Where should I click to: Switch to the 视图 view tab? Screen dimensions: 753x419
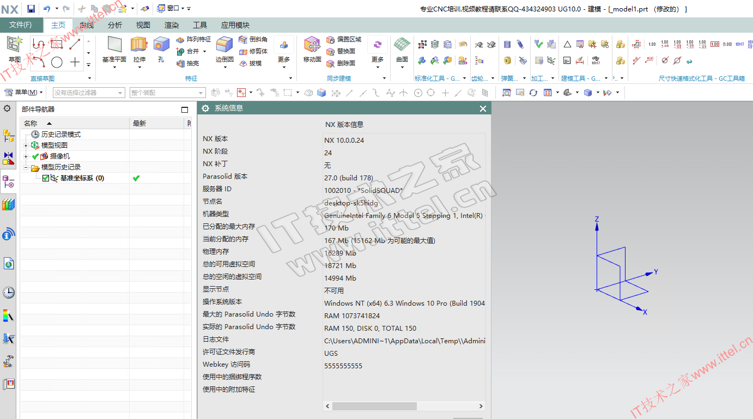[x=143, y=25]
